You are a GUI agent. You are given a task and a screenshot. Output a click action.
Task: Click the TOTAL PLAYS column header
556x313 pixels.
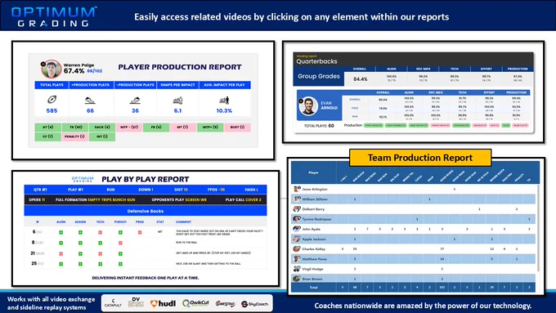pyautogui.click(x=52, y=85)
